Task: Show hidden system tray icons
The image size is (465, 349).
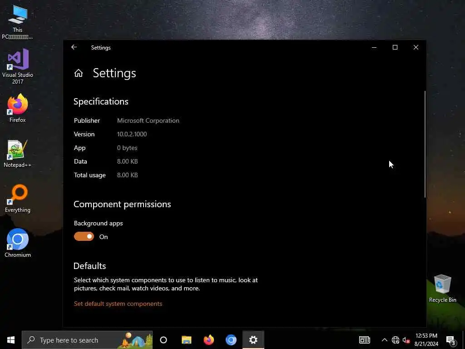Action: tap(384, 340)
